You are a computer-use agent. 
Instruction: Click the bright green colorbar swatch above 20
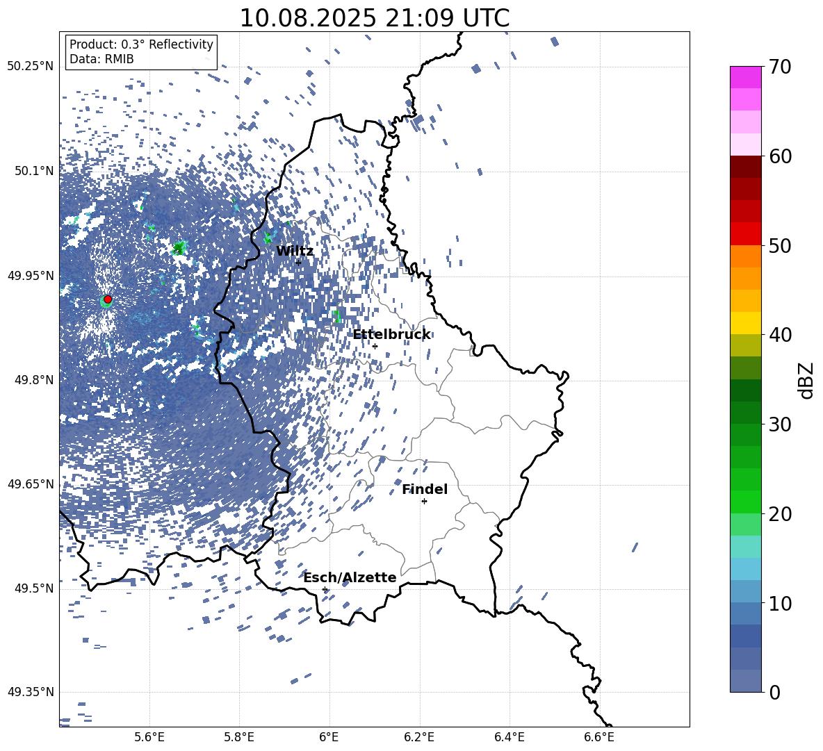click(745, 502)
